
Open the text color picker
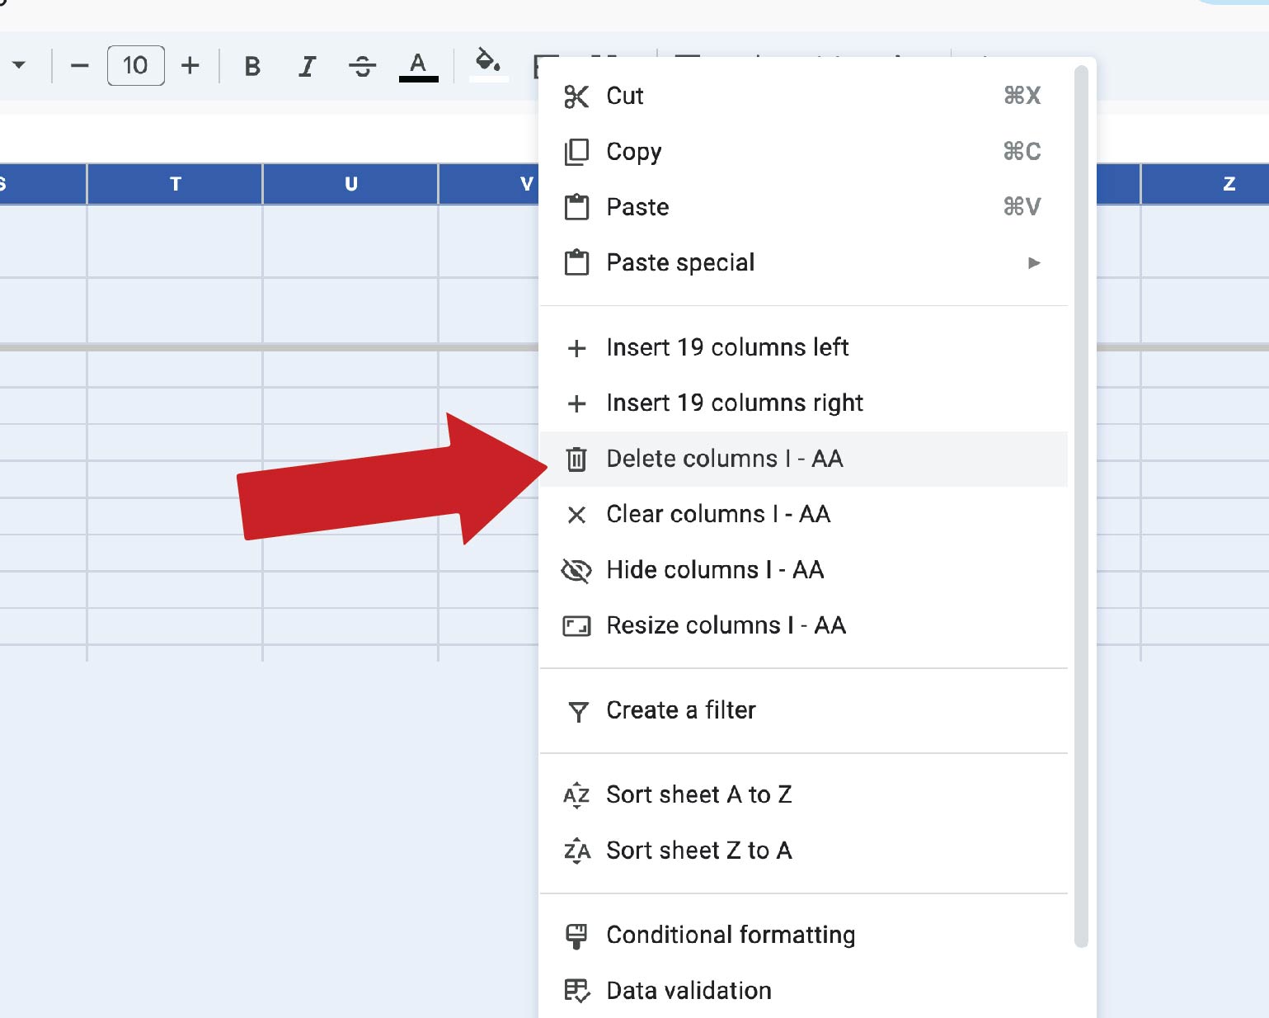click(x=418, y=66)
